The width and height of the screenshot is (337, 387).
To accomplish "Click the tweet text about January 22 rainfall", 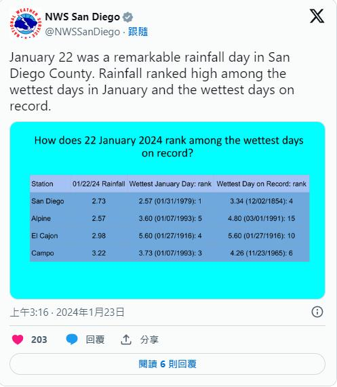I will 152,81.
